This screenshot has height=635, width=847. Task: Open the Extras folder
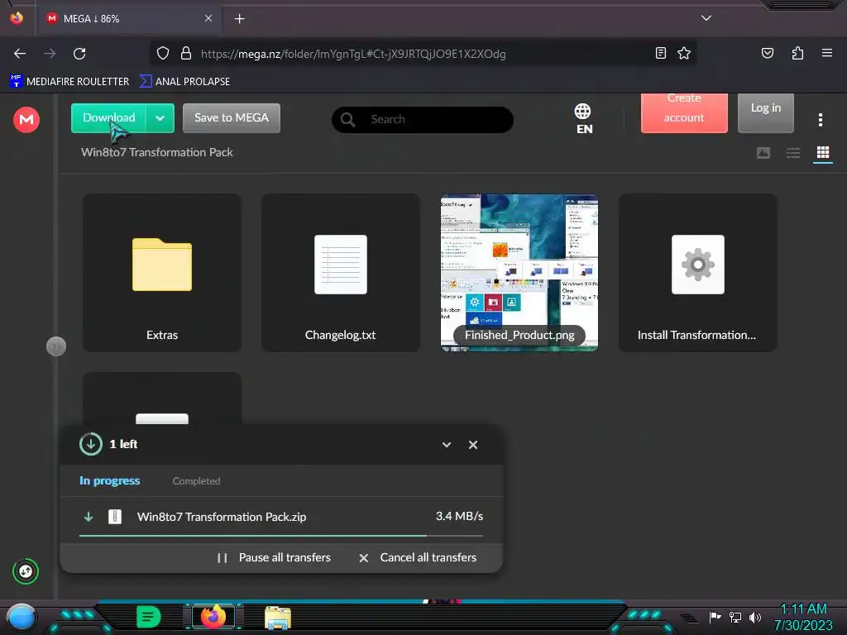click(x=162, y=273)
